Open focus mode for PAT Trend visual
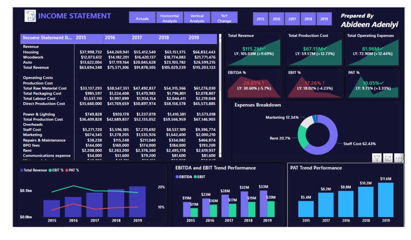Viewport: 411px width, 240px height. pyautogui.click(x=388, y=158)
